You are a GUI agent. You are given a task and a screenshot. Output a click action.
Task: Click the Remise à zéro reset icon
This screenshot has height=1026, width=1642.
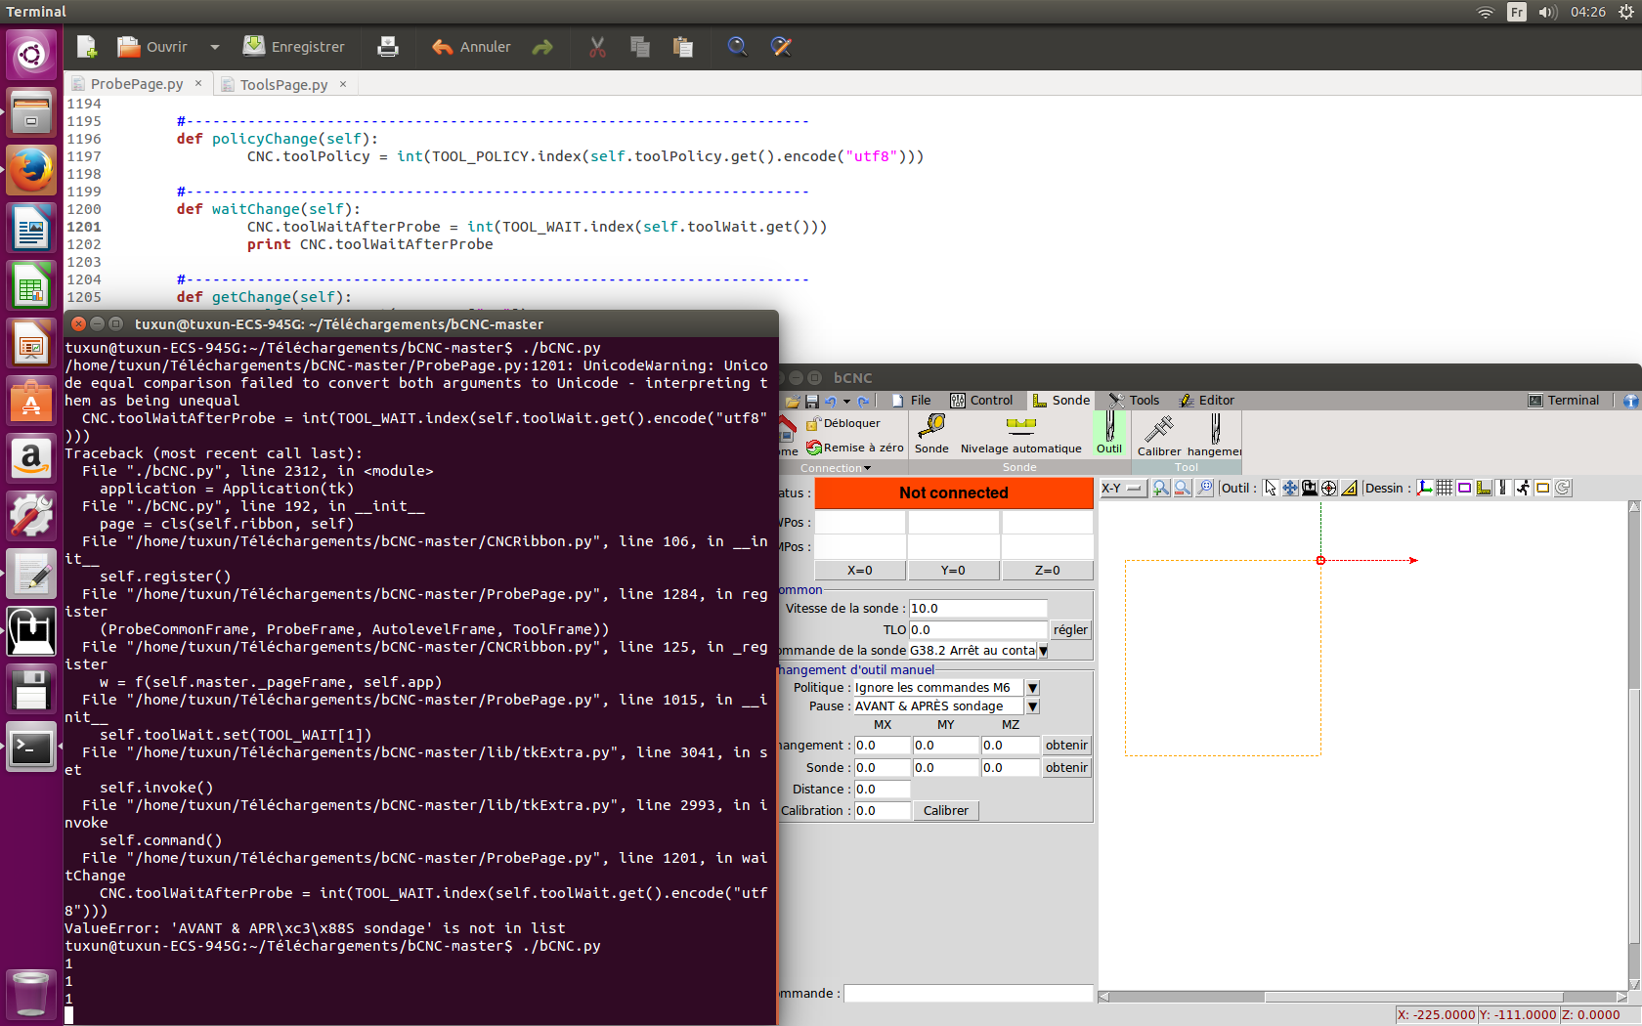point(814,448)
